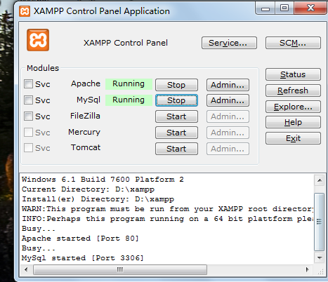
Task: Stop the MySql module
Action: coord(176,100)
